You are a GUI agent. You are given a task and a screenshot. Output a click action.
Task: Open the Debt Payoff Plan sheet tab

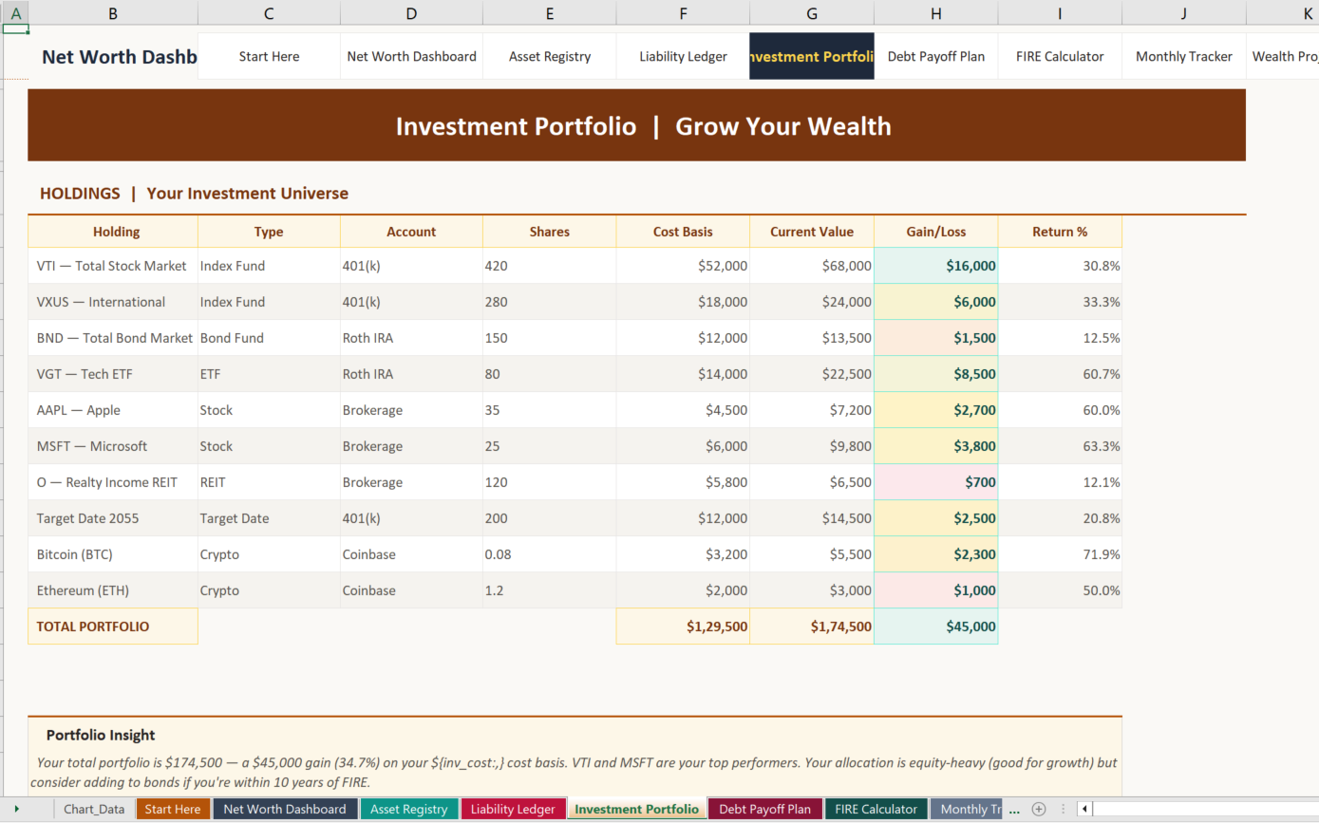click(764, 809)
